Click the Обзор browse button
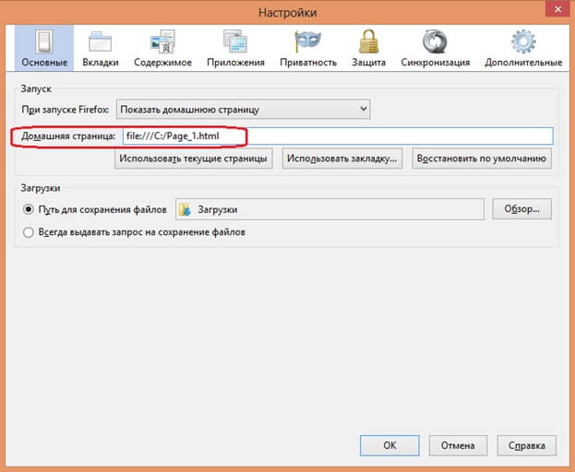This screenshot has height=472, width=575. tap(521, 209)
